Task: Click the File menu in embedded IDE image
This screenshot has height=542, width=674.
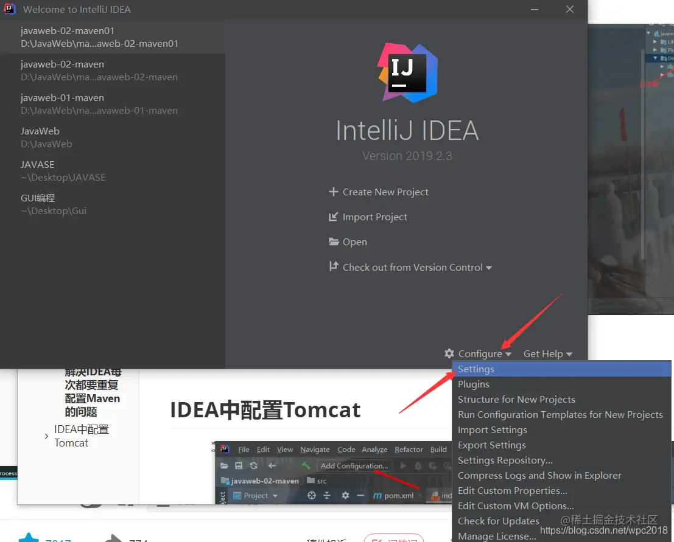Action: [244, 449]
